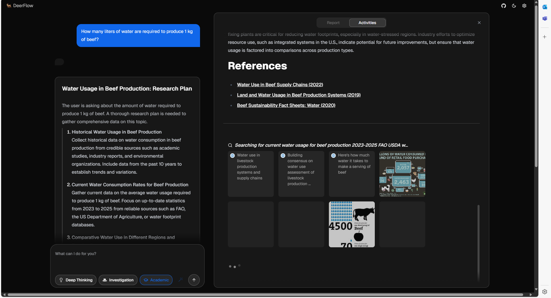Viewport: 551px width, 298px height.
Task: Click the 'Searching for current water usage' status line
Action: [x=321, y=145]
